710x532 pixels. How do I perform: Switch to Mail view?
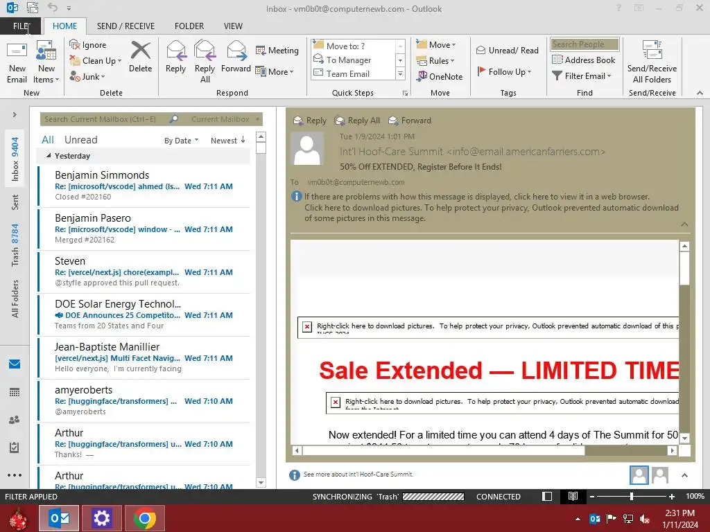[15, 364]
